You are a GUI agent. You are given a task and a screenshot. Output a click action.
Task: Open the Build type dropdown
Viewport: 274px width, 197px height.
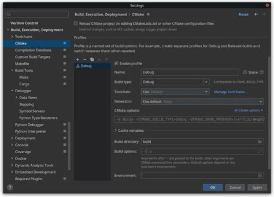click(x=206, y=82)
